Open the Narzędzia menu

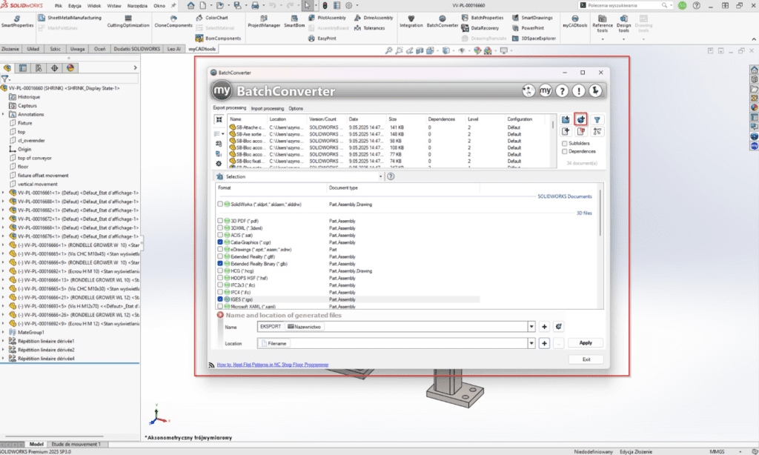click(x=137, y=6)
